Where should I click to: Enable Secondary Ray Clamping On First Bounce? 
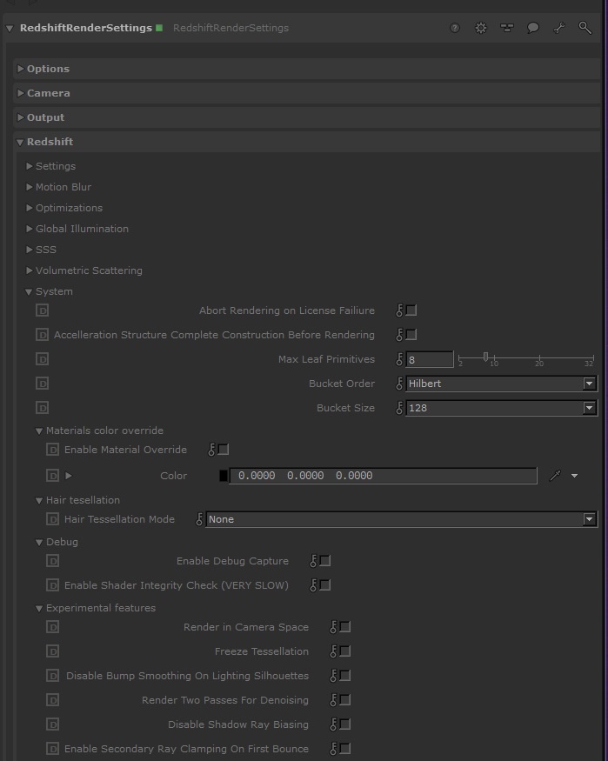pyautogui.click(x=345, y=748)
